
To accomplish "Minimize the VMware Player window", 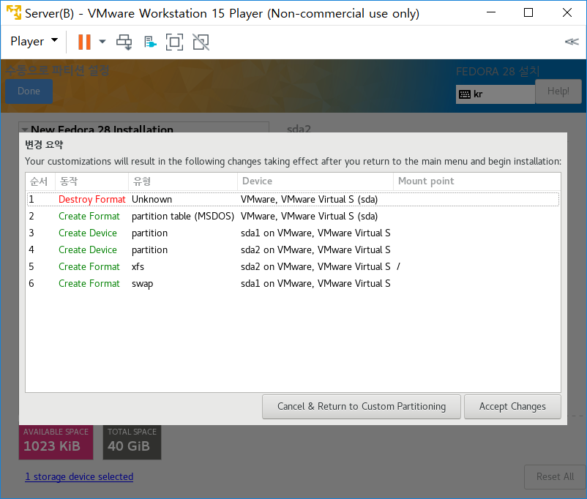I will (491, 12).
